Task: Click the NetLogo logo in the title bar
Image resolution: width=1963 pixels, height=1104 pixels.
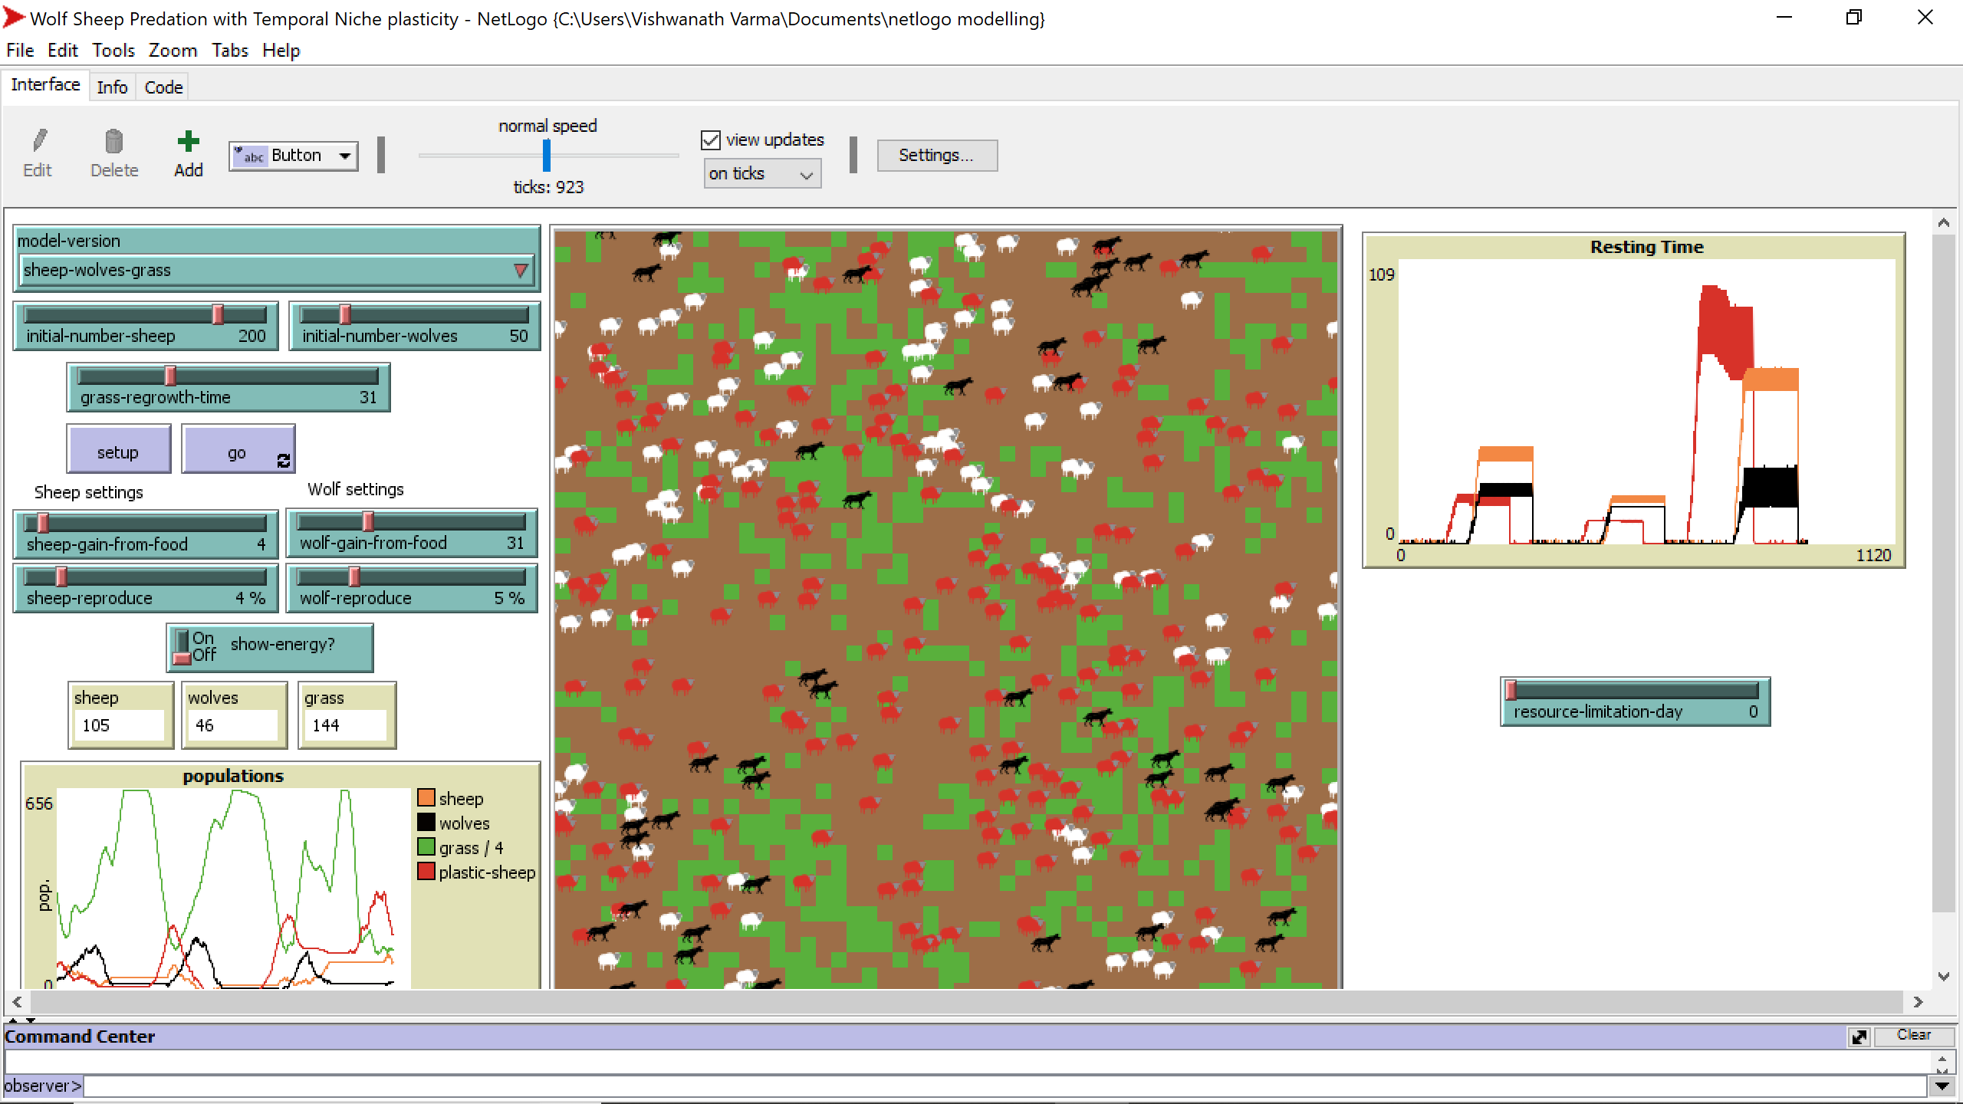Action: point(13,17)
